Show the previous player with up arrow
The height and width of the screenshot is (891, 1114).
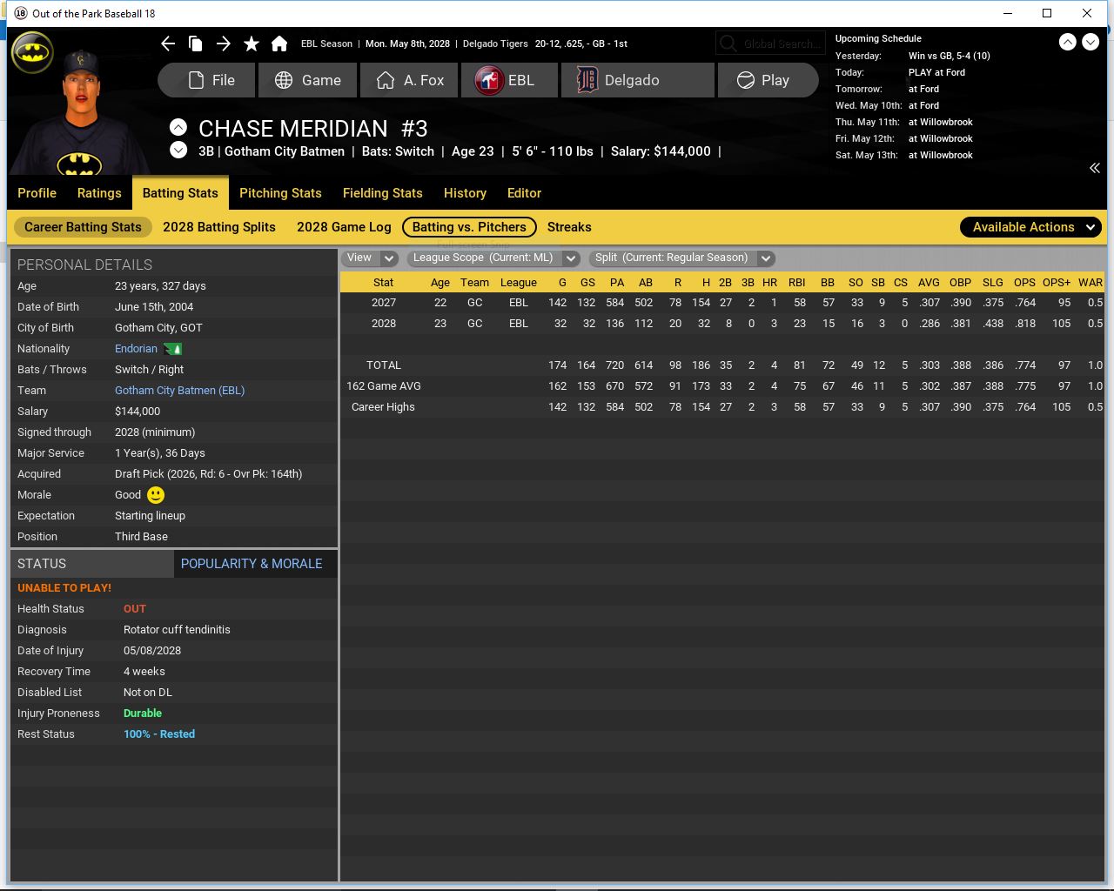tap(178, 127)
